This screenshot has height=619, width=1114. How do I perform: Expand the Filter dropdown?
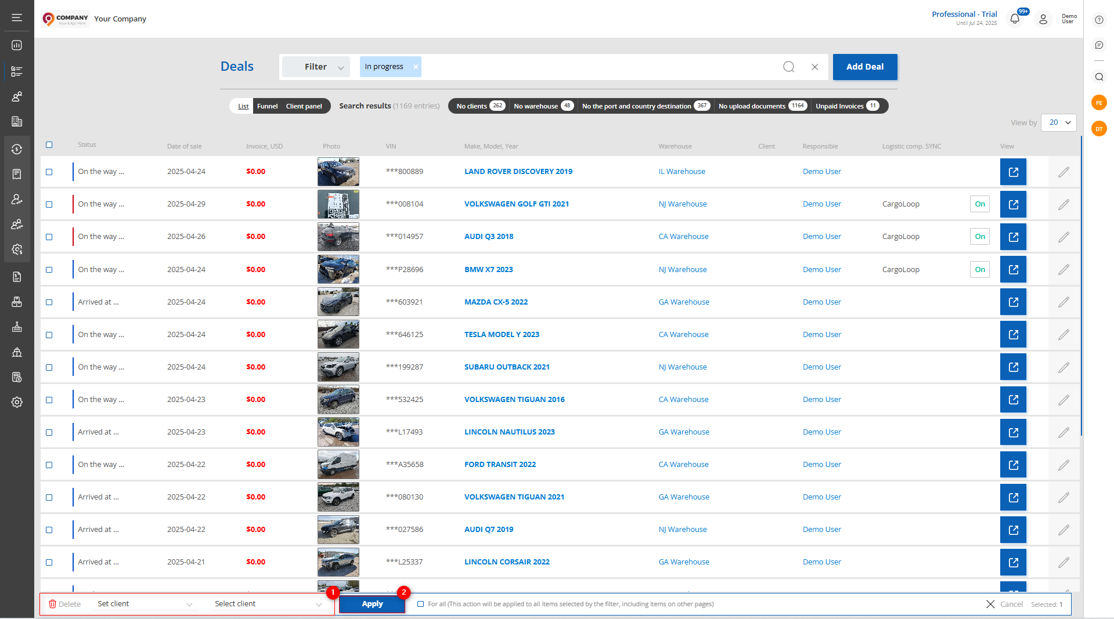(316, 67)
